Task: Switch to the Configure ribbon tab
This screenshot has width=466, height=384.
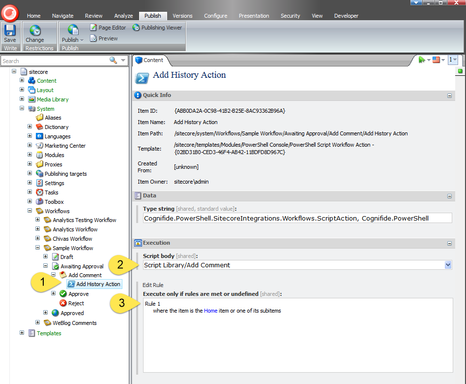Action: coord(215,16)
